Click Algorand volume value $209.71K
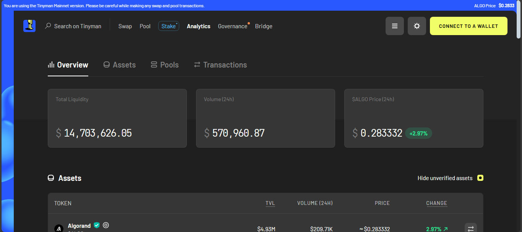522x232 pixels. 321,229
